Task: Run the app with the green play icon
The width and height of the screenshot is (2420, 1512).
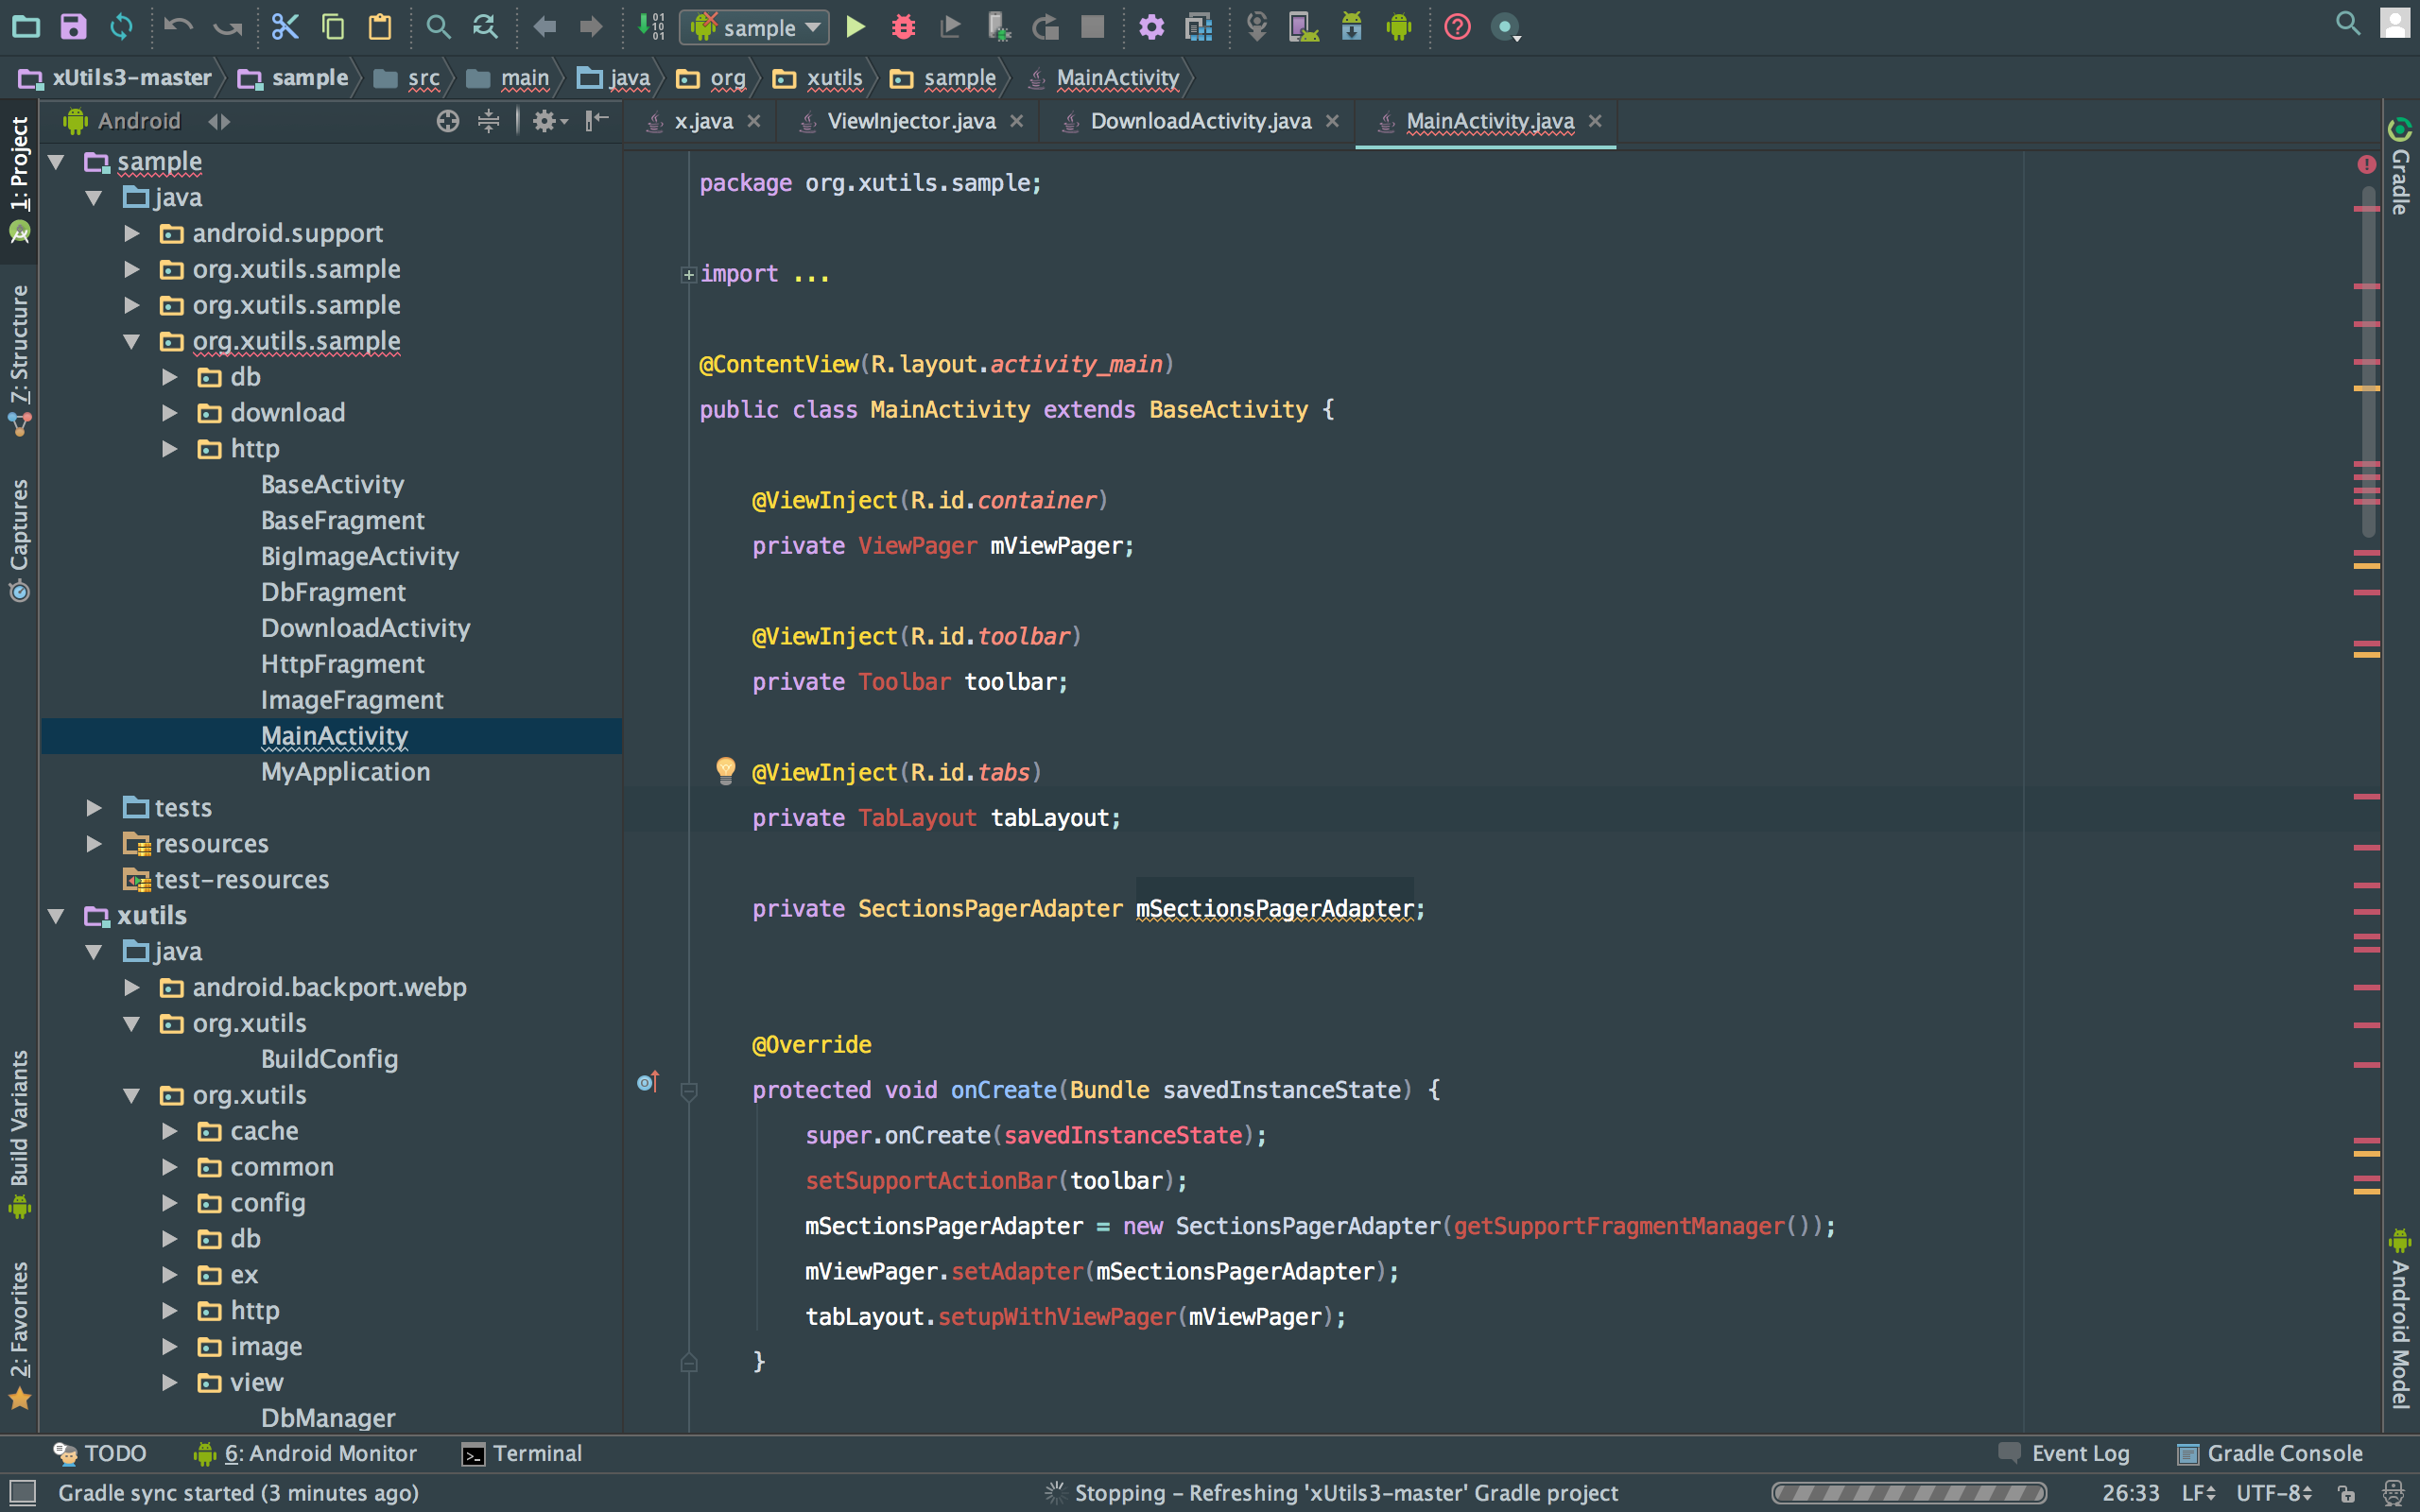Action: click(x=855, y=27)
